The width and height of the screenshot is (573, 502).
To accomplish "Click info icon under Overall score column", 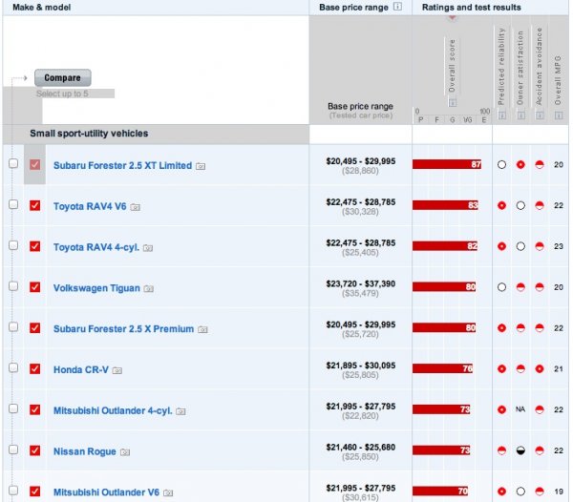I will (x=452, y=102).
